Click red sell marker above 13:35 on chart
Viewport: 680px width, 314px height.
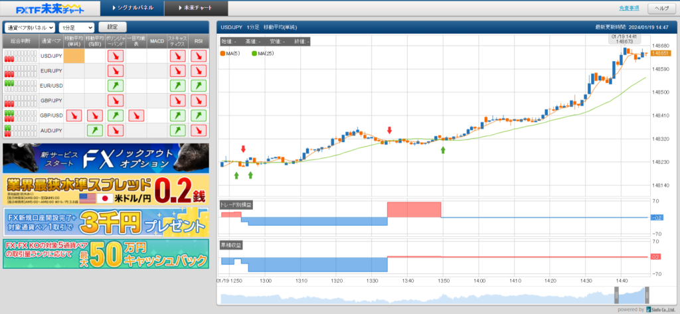point(389,130)
